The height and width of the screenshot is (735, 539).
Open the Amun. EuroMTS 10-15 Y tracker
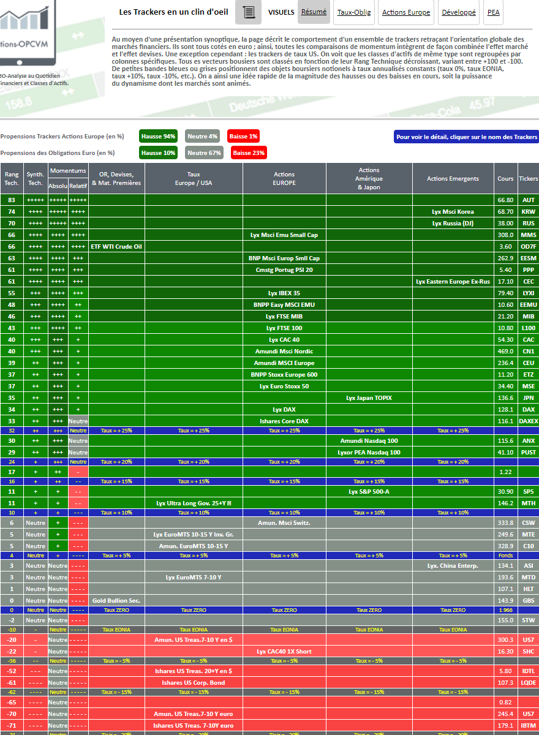click(x=194, y=546)
